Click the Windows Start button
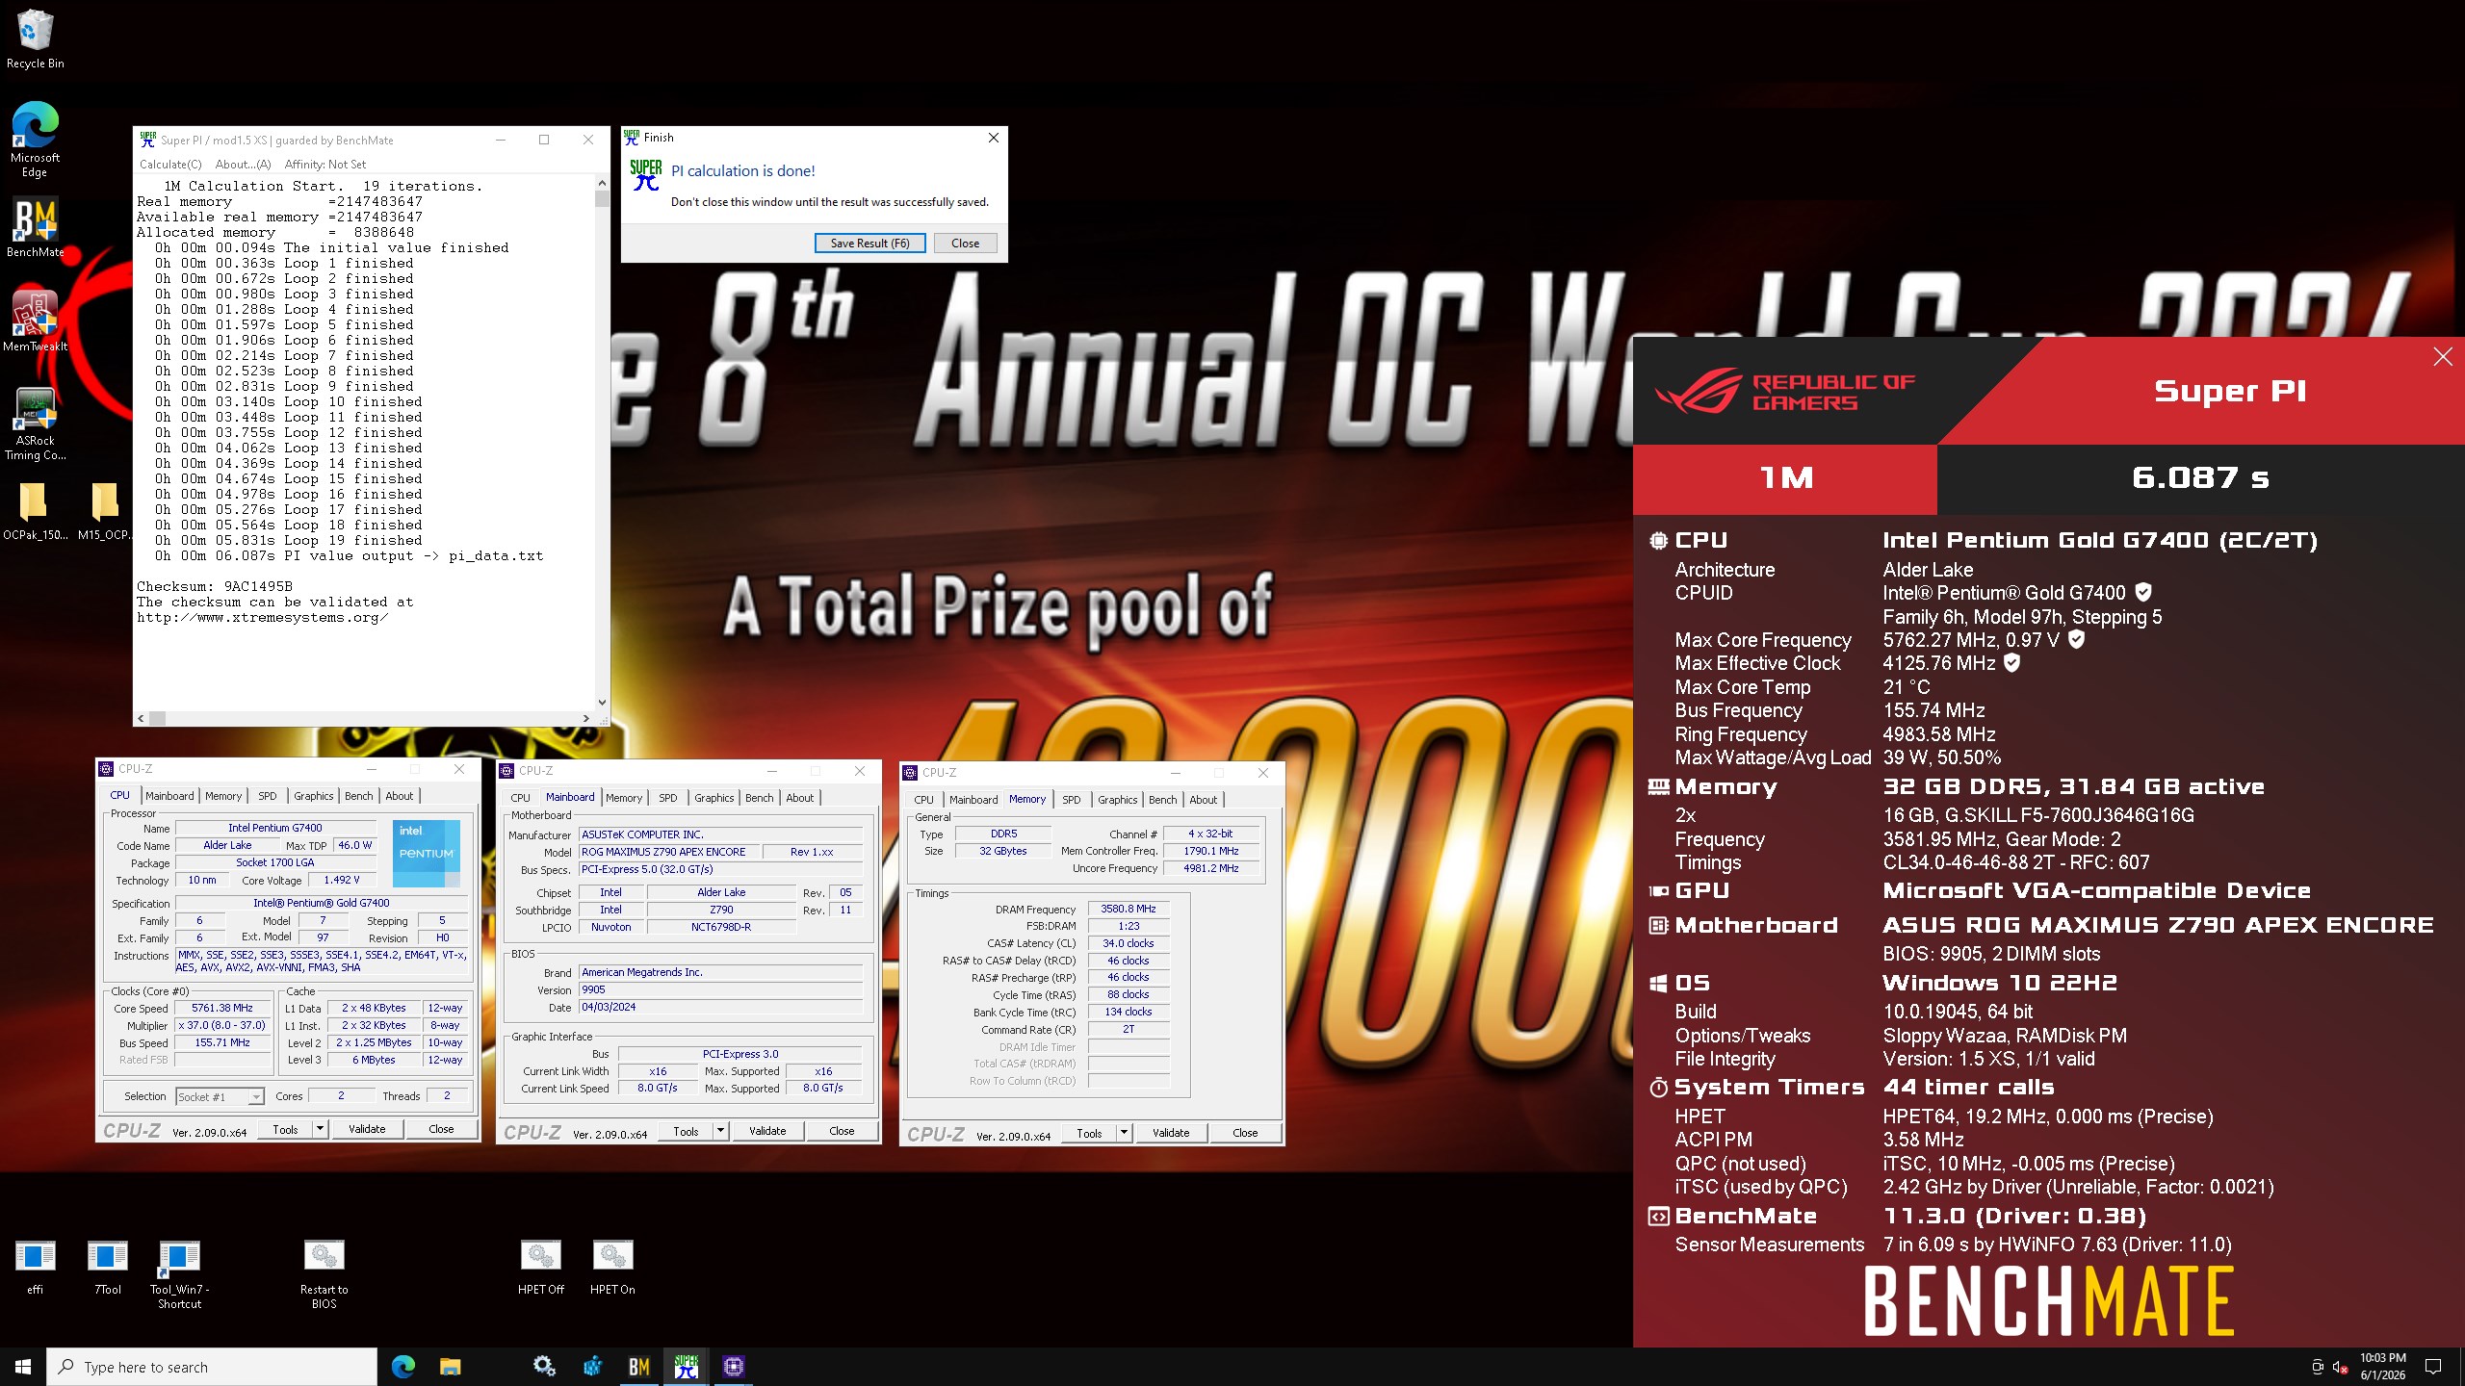2465x1386 pixels. [23, 1367]
